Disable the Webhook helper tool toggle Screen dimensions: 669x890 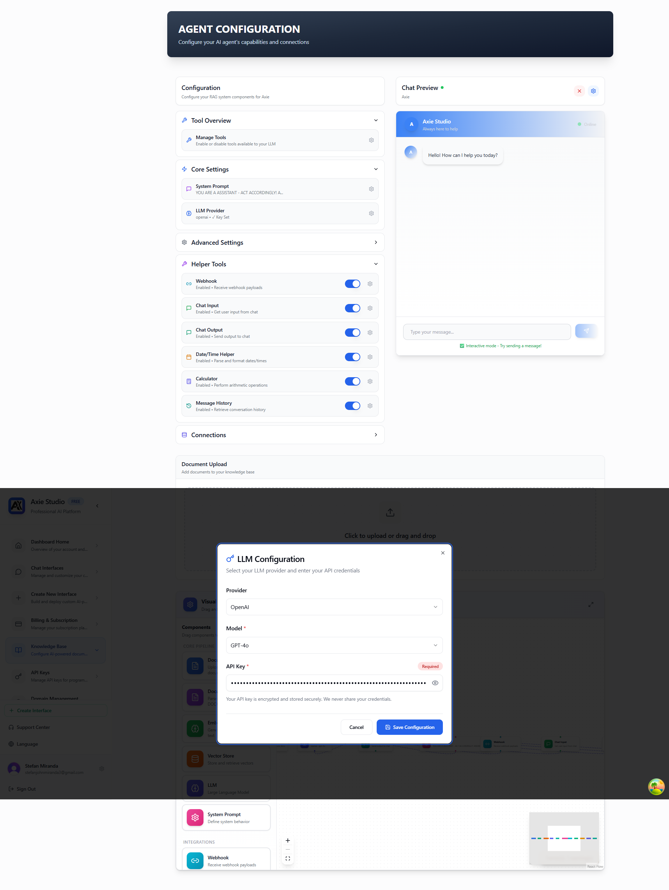click(x=352, y=284)
